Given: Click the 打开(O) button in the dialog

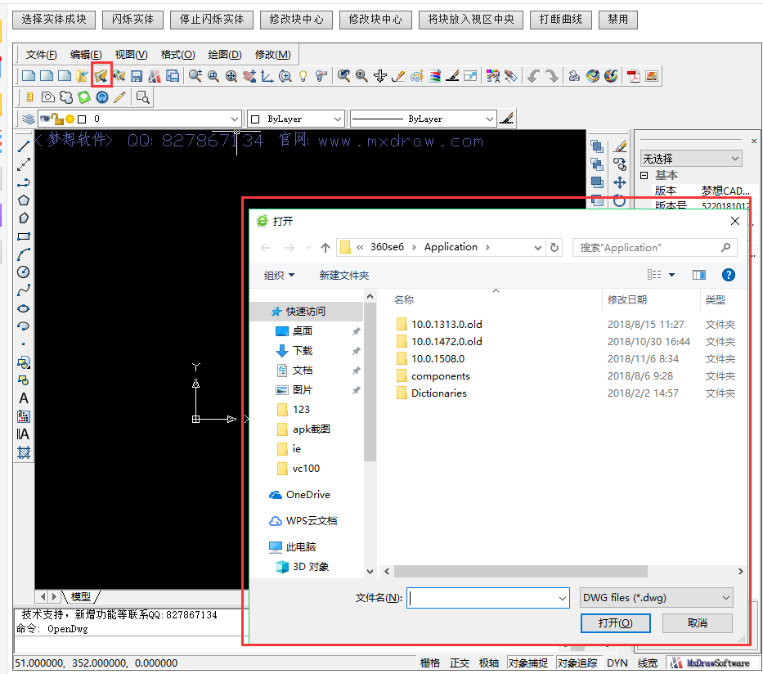Looking at the screenshot, I should pos(615,622).
